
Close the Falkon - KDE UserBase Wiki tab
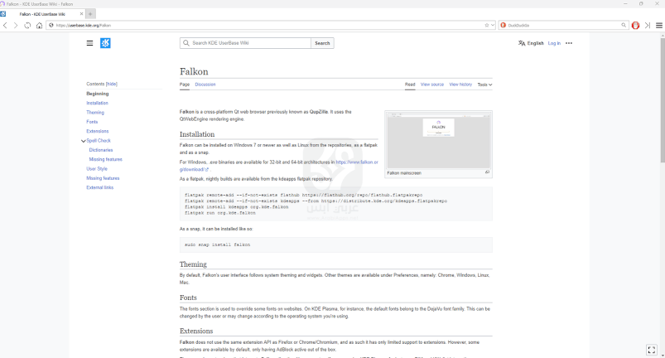coord(81,14)
